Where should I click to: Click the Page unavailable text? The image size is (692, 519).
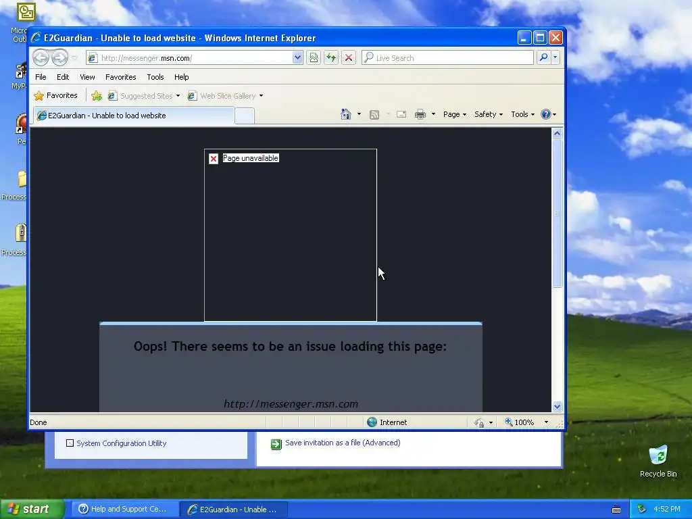coord(251,158)
